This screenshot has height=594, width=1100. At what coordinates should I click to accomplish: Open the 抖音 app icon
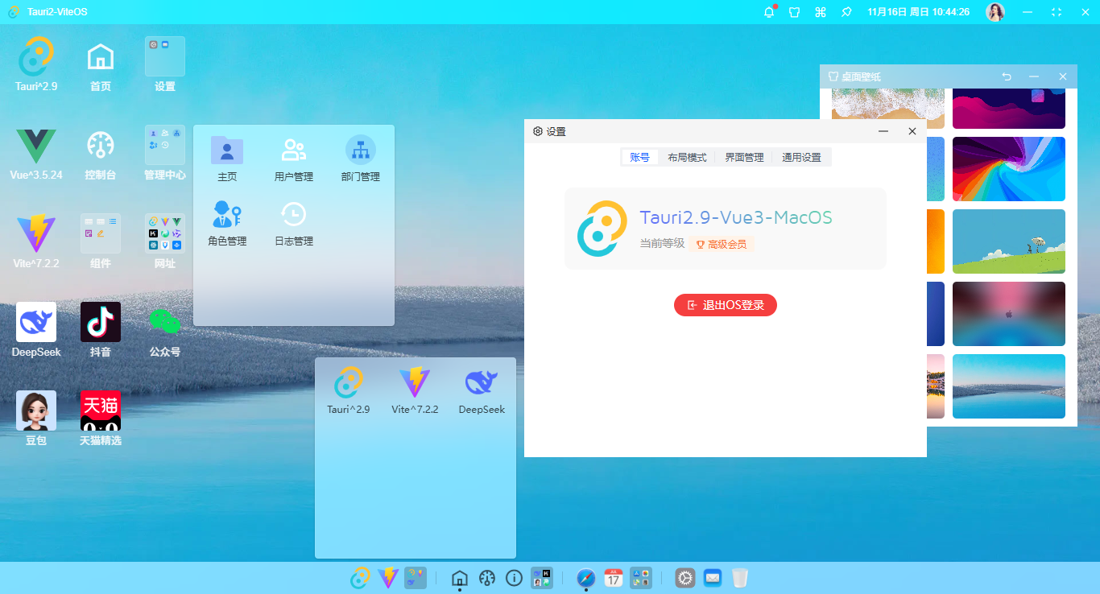[100, 320]
